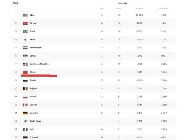Click the Japan flag icon
Viewport: 186px width, 140px height.
pyautogui.click(x=25, y=40)
